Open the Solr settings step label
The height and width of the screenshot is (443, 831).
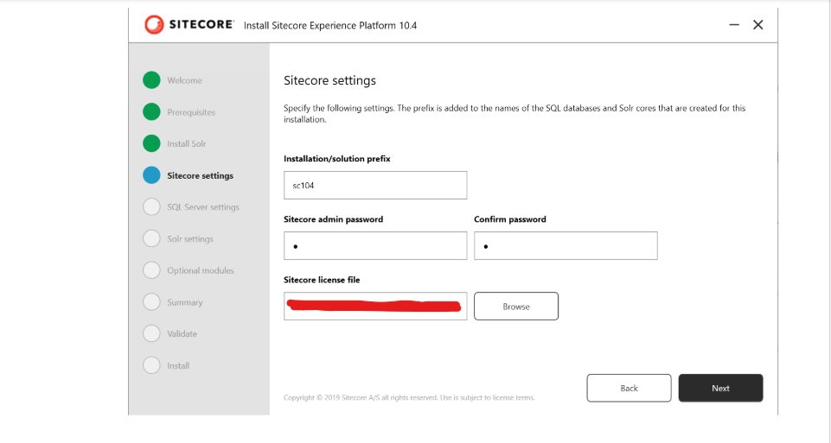pos(190,239)
